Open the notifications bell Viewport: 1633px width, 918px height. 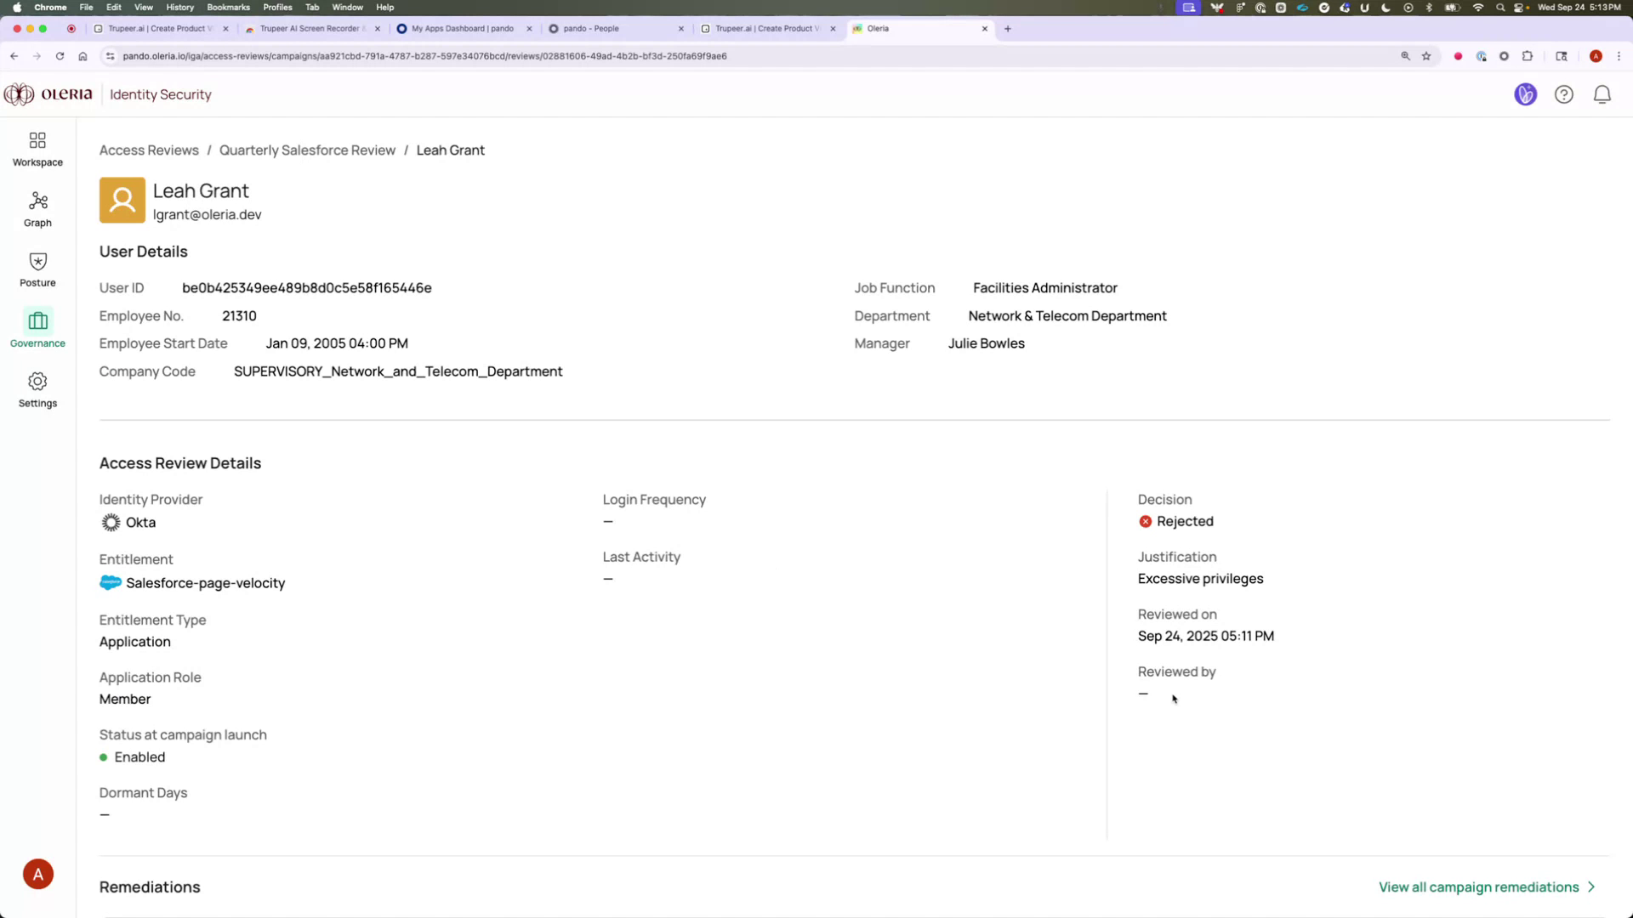pyautogui.click(x=1602, y=94)
